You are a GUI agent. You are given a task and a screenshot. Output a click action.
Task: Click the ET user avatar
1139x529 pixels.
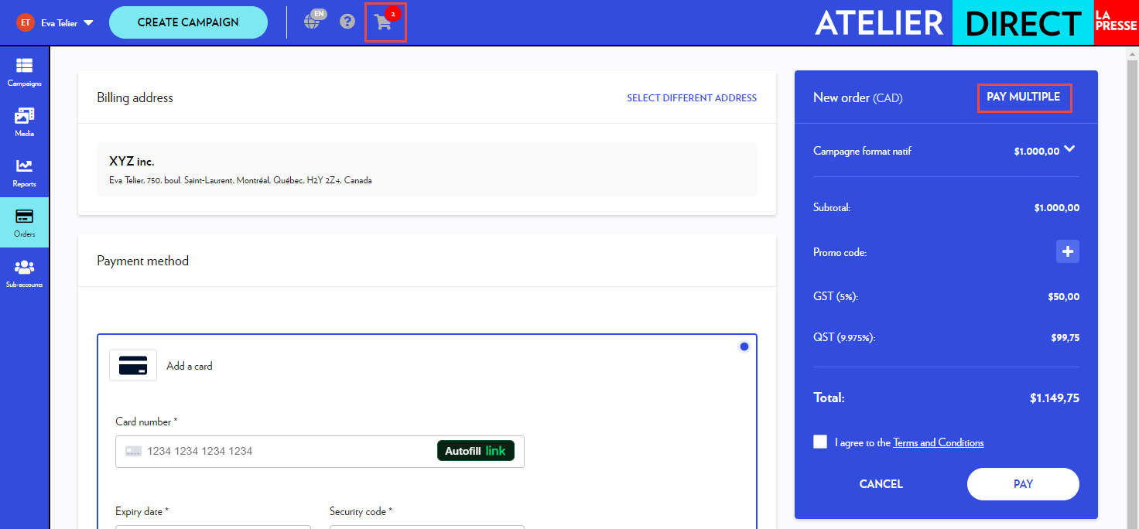pos(26,22)
